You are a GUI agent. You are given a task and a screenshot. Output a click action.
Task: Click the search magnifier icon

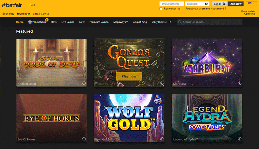(x=180, y=22)
